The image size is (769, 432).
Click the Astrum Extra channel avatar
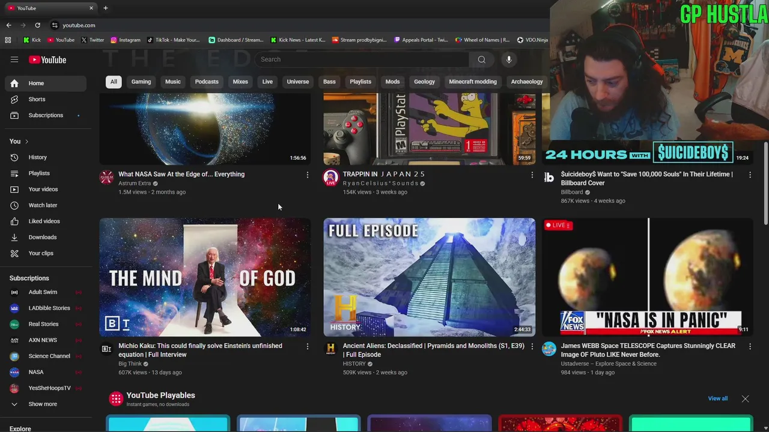[x=106, y=177]
